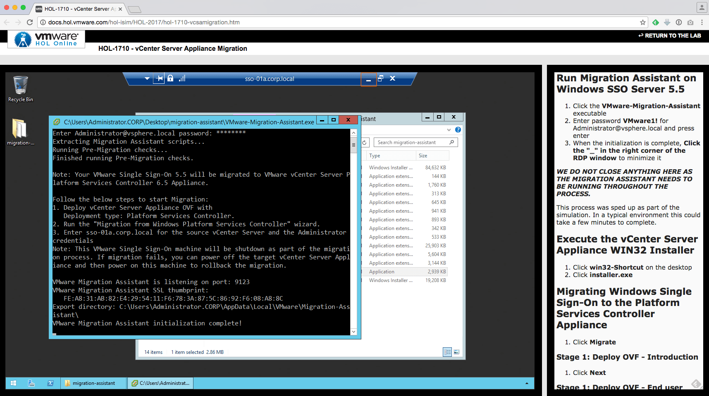
Task: Select the Application extension row sized 533 KB
Action: click(404, 237)
